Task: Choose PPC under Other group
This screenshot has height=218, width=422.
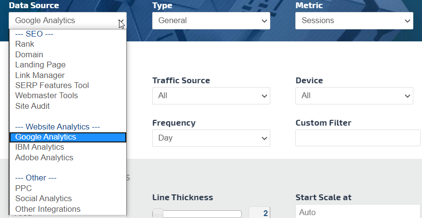Action: pos(23,188)
